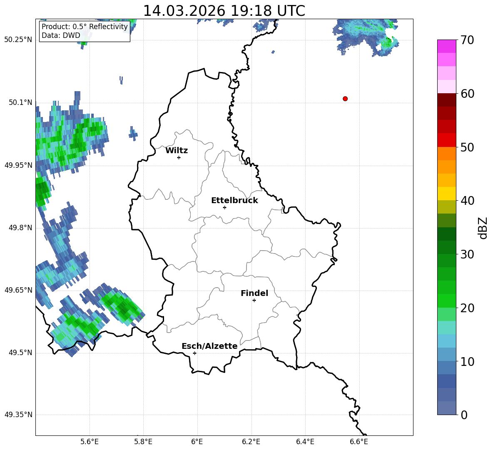Click the colorbar tick label 40

(x=467, y=201)
